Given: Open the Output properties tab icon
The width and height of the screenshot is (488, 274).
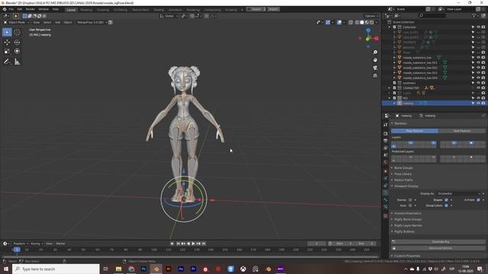Looking at the screenshot, I should click(386, 141).
